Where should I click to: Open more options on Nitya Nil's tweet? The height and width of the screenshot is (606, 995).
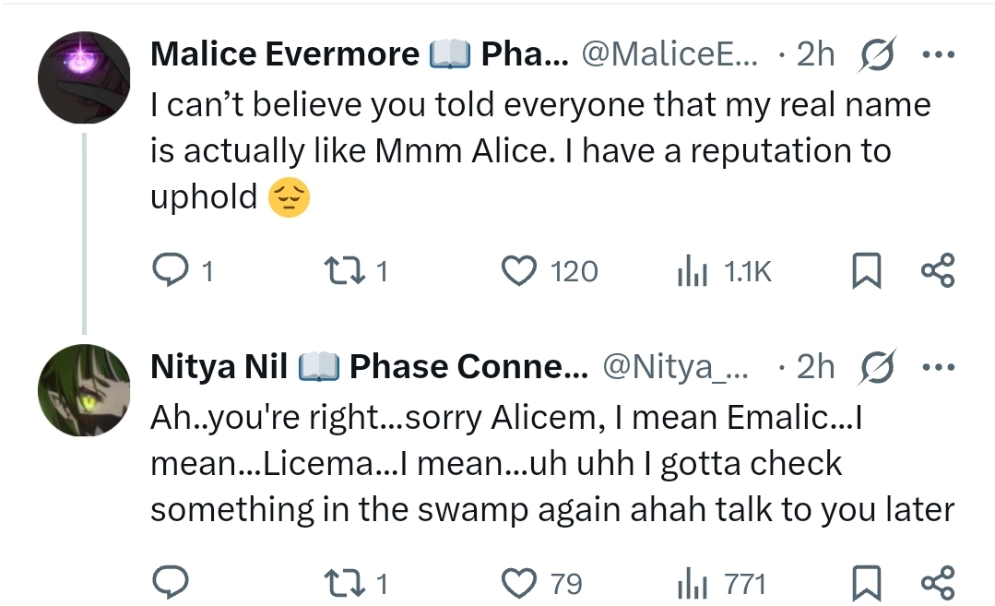coord(938,367)
